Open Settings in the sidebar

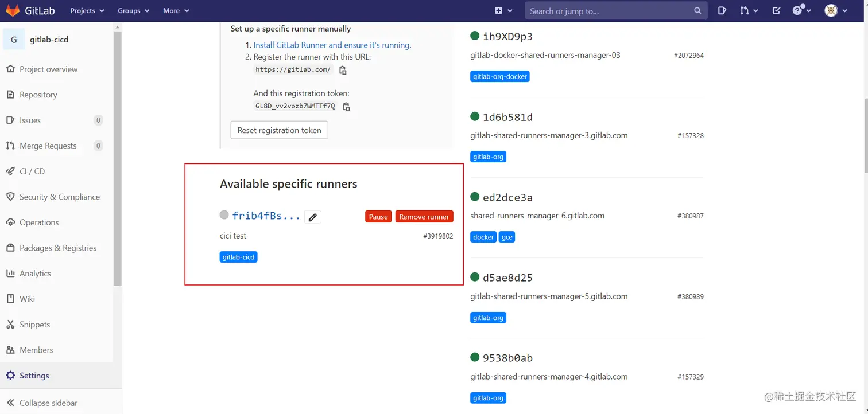pos(34,376)
